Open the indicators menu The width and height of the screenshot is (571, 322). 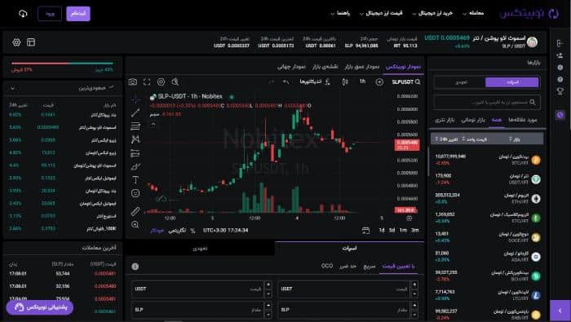pos(315,82)
